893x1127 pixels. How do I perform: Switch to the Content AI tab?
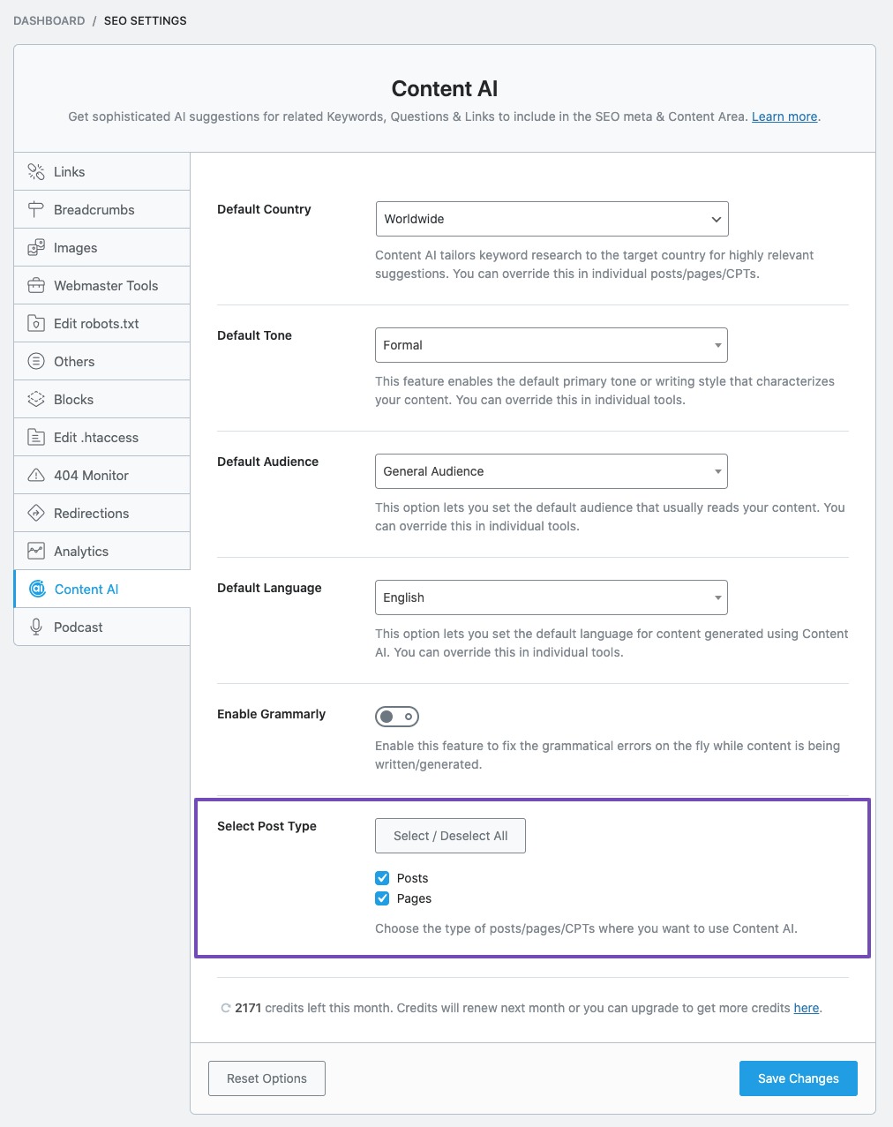tap(85, 589)
